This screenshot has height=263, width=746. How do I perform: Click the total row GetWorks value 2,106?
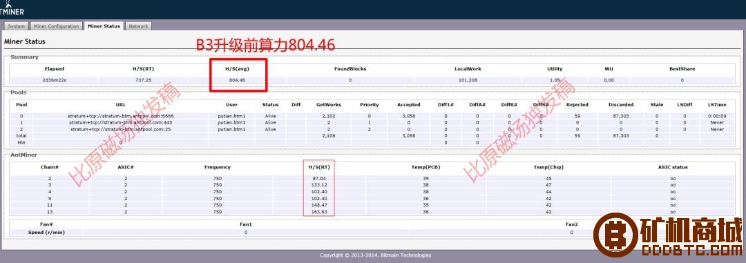329,136
